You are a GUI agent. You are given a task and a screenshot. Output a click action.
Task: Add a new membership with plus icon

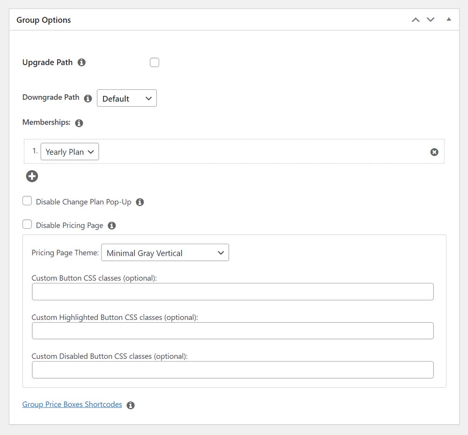[x=32, y=176]
